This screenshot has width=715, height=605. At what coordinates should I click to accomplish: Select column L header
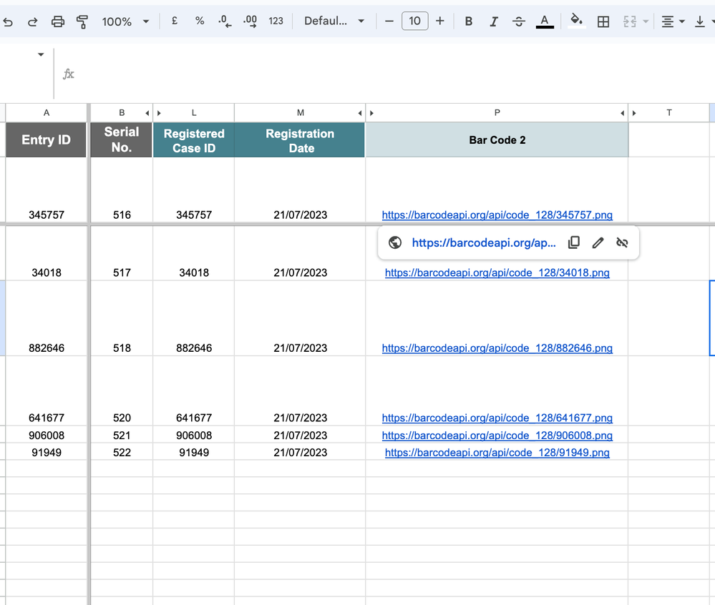tap(194, 112)
